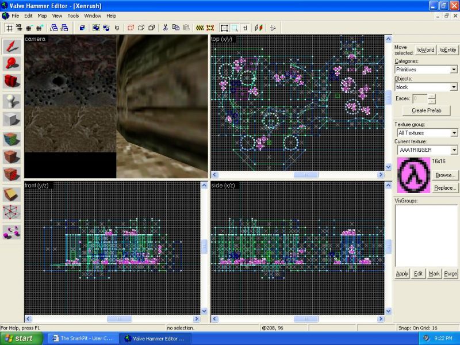The width and height of the screenshot is (460, 345).
Task: Select the grey cube Block tool
Action: click(x=12, y=120)
